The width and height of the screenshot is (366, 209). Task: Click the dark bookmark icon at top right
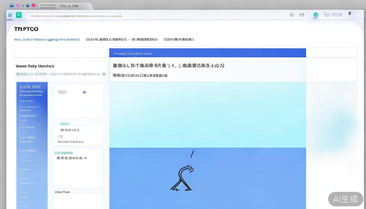(x=349, y=14)
